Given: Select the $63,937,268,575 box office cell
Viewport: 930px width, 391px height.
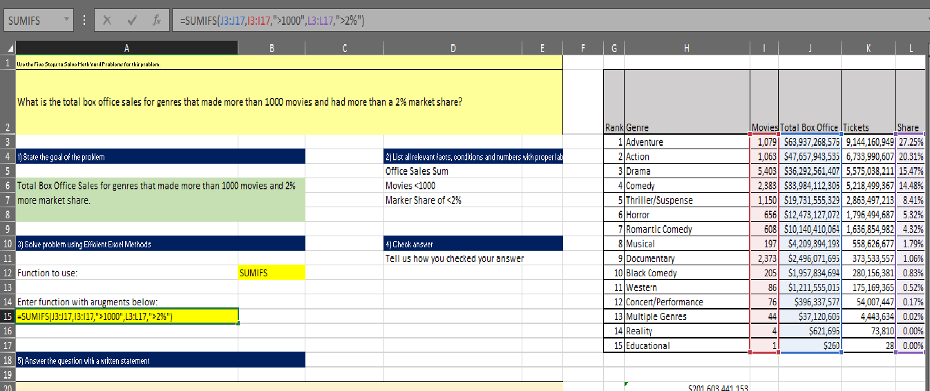Looking at the screenshot, I should (811, 142).
